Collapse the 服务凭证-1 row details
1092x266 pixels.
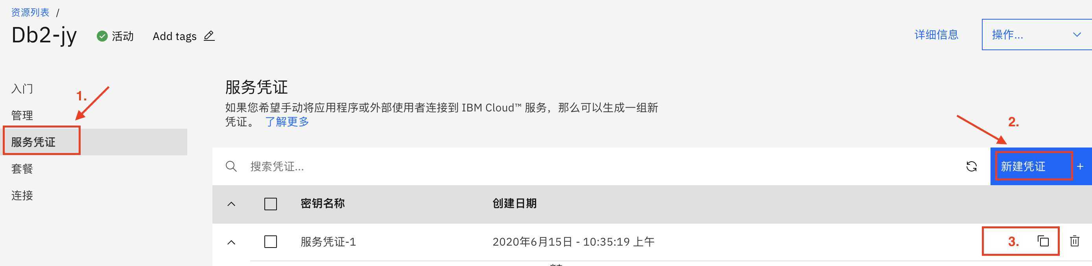[231, 242]
